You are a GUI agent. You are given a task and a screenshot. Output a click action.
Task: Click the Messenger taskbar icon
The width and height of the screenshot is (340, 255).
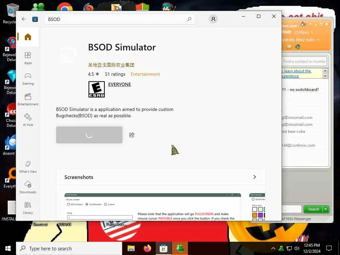point(180,248)
